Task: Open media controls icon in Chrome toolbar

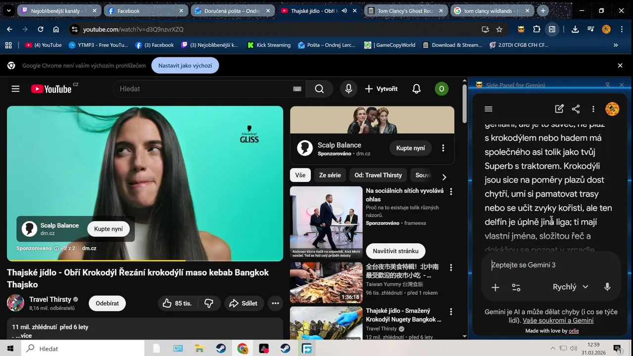Action: [590, 29]
